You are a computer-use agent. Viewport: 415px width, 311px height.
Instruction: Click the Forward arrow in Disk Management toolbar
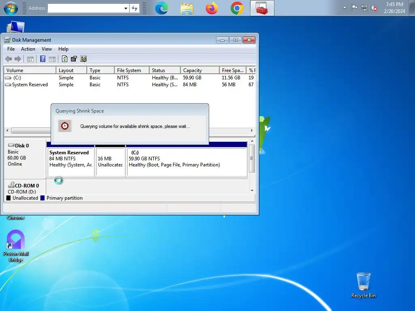[x=18, y=59]
